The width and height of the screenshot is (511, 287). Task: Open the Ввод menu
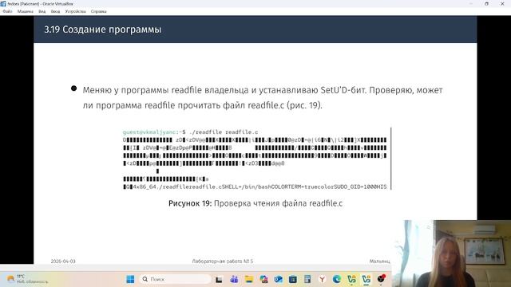tap(55, 11)
